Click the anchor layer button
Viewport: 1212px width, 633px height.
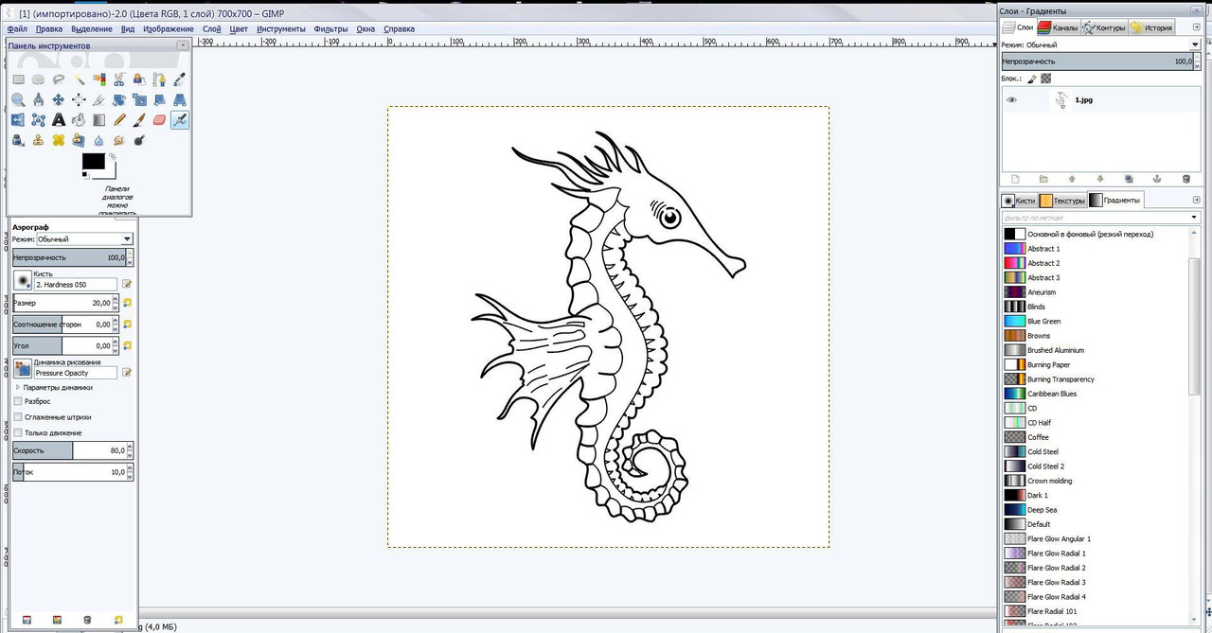[x=1157, y=179]
